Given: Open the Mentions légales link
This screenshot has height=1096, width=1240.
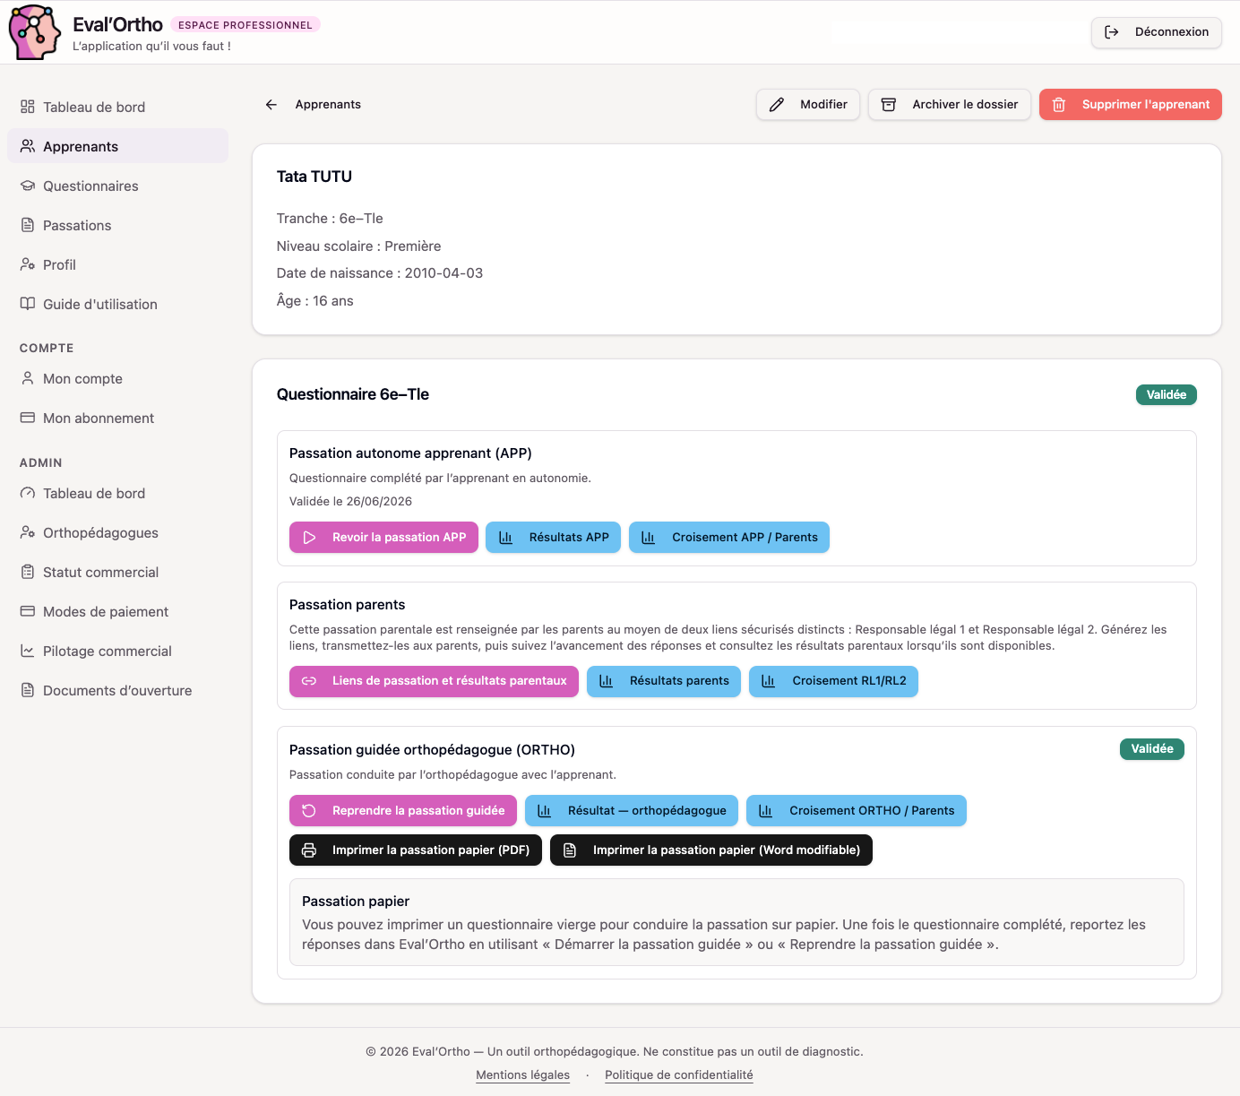Looking at the screenshot, I should pos(523,1075).
